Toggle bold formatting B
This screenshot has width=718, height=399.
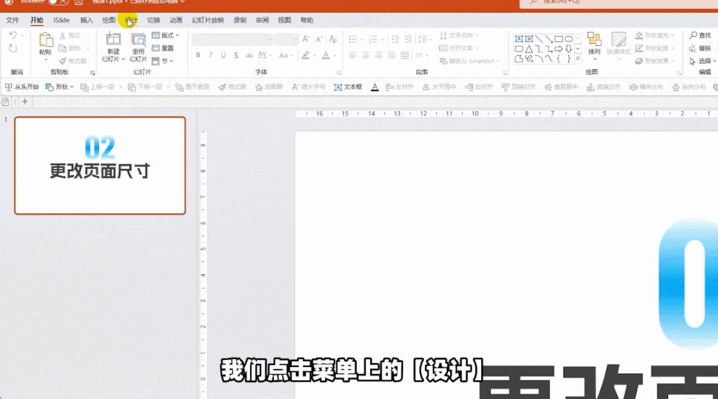pos(198,55)
